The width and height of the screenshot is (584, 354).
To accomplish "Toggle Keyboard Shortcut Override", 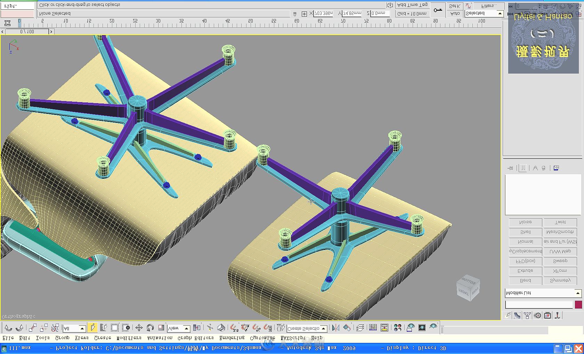I will [221, 328].
